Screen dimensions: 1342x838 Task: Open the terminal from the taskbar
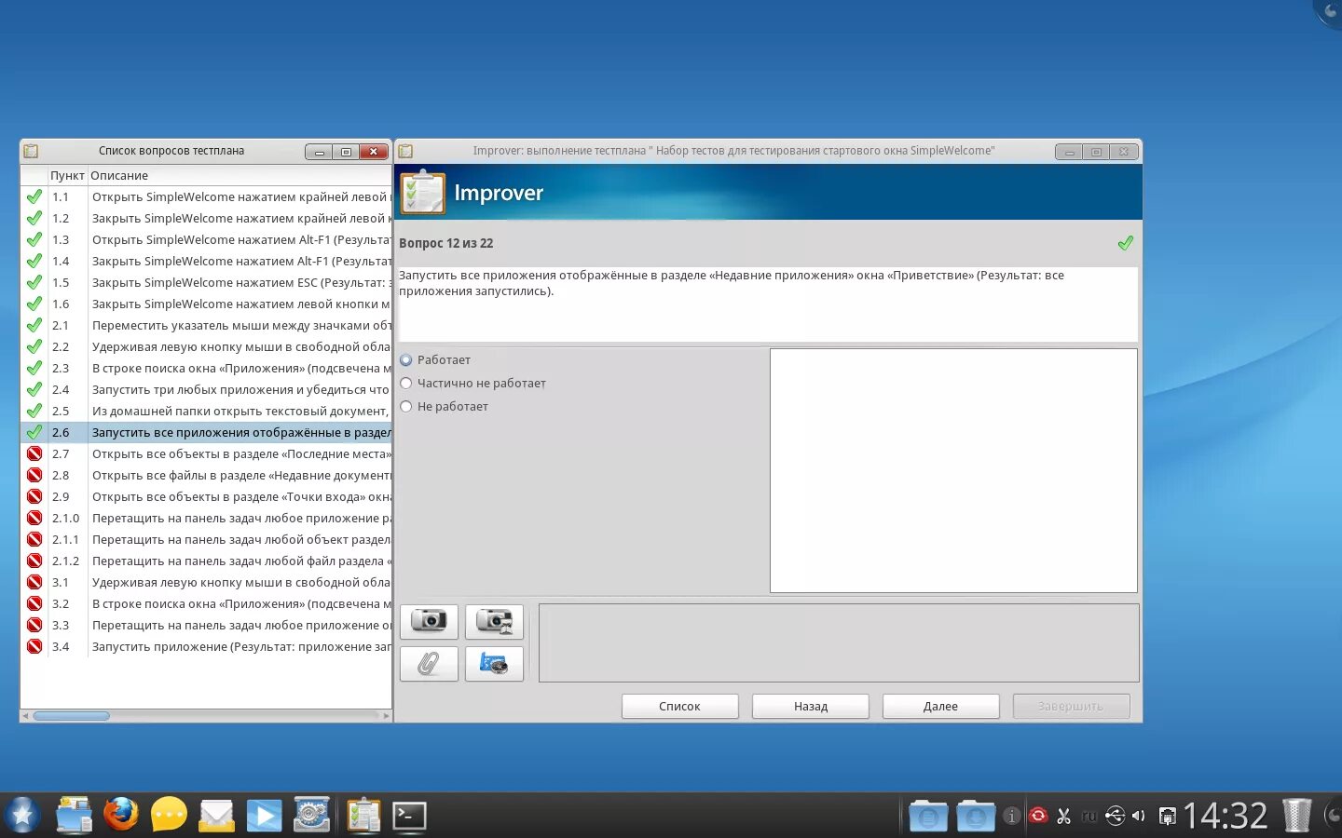click(x=409, y=816)
